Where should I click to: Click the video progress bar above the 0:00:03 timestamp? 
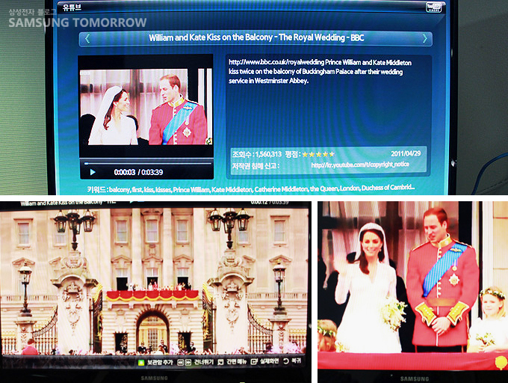(147, 162)
